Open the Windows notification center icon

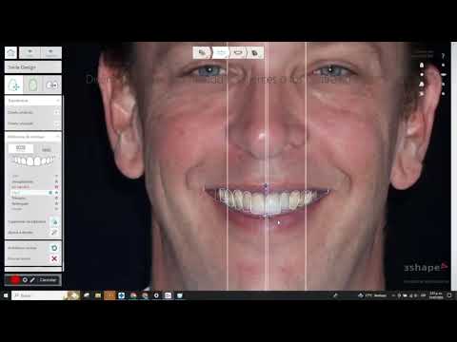(x=449, y=295)
